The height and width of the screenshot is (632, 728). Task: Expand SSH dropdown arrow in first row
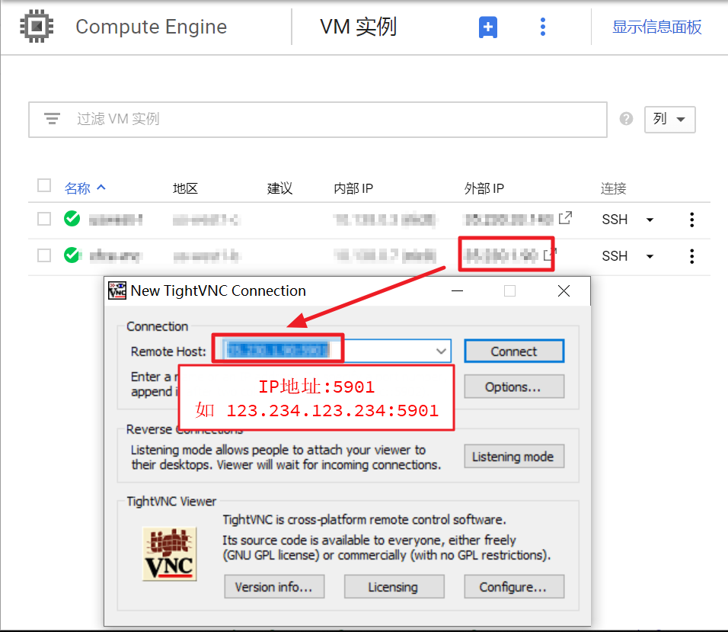650,220
